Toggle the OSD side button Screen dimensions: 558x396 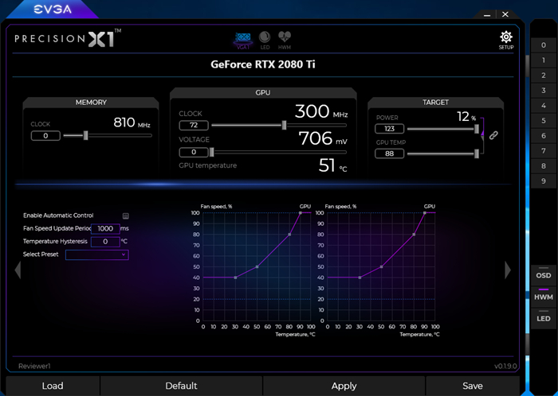[544, 274]
